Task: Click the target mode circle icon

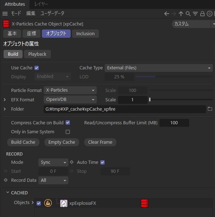Action: [x=210, y=14]
